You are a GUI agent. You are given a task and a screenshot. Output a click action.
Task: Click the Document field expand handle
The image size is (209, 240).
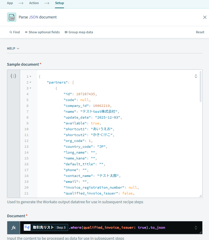pyautogui.click(x=196, y=228)
